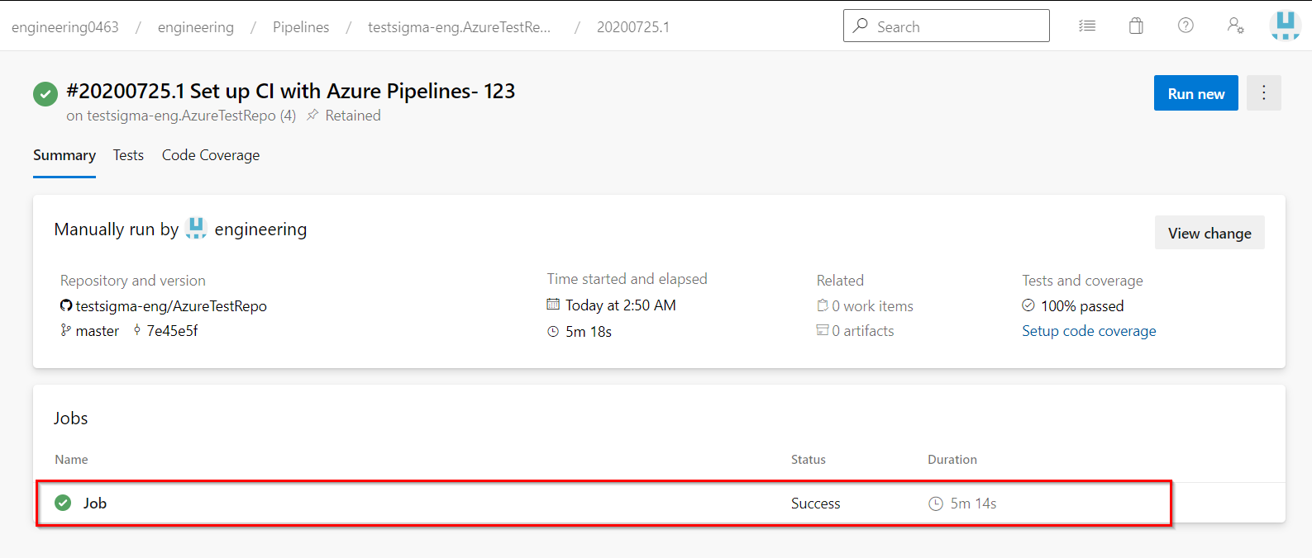Click the Today at 2:50 AM text

[621, 305]
